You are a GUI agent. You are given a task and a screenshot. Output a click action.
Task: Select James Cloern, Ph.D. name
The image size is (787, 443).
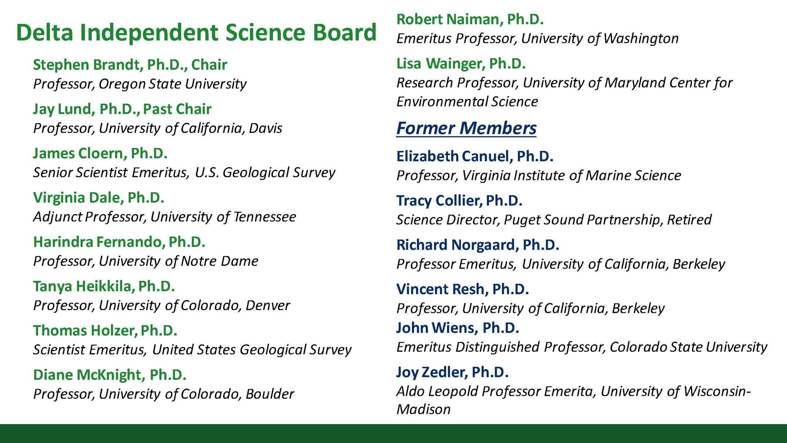click(x=100, y=154)
